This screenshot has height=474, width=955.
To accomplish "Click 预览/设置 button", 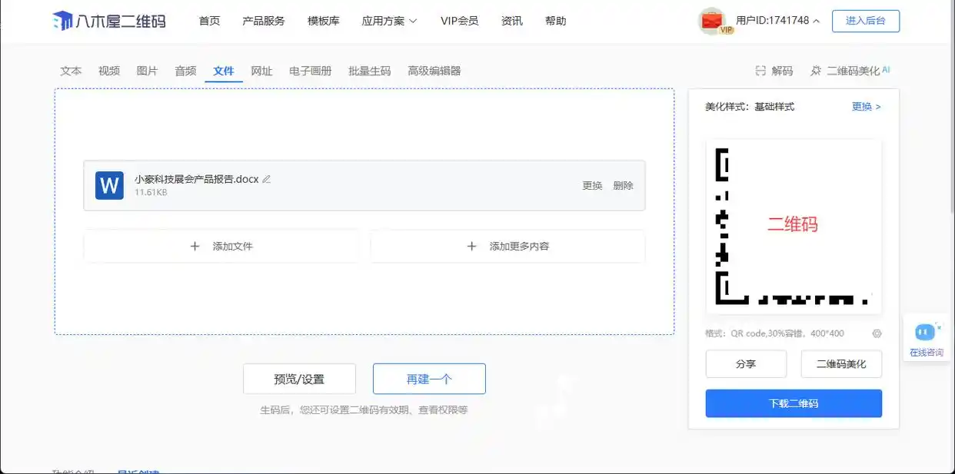I will click(299, 379).
